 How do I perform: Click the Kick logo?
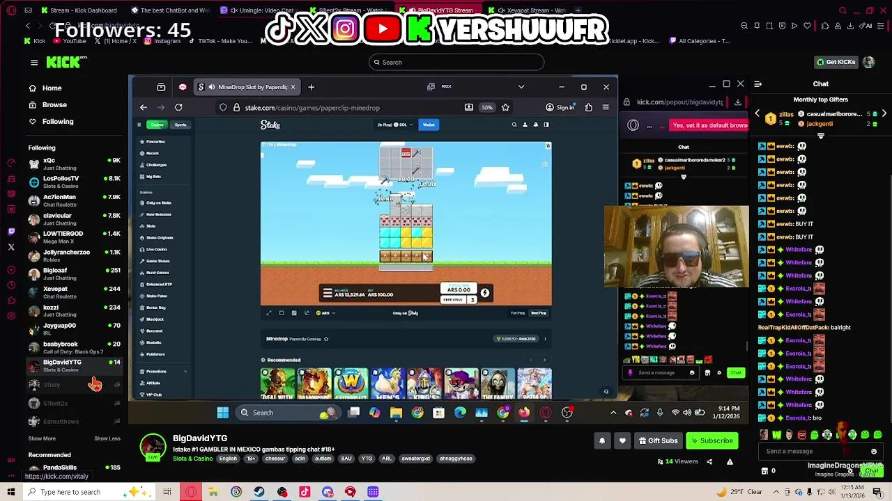point(63,63)
